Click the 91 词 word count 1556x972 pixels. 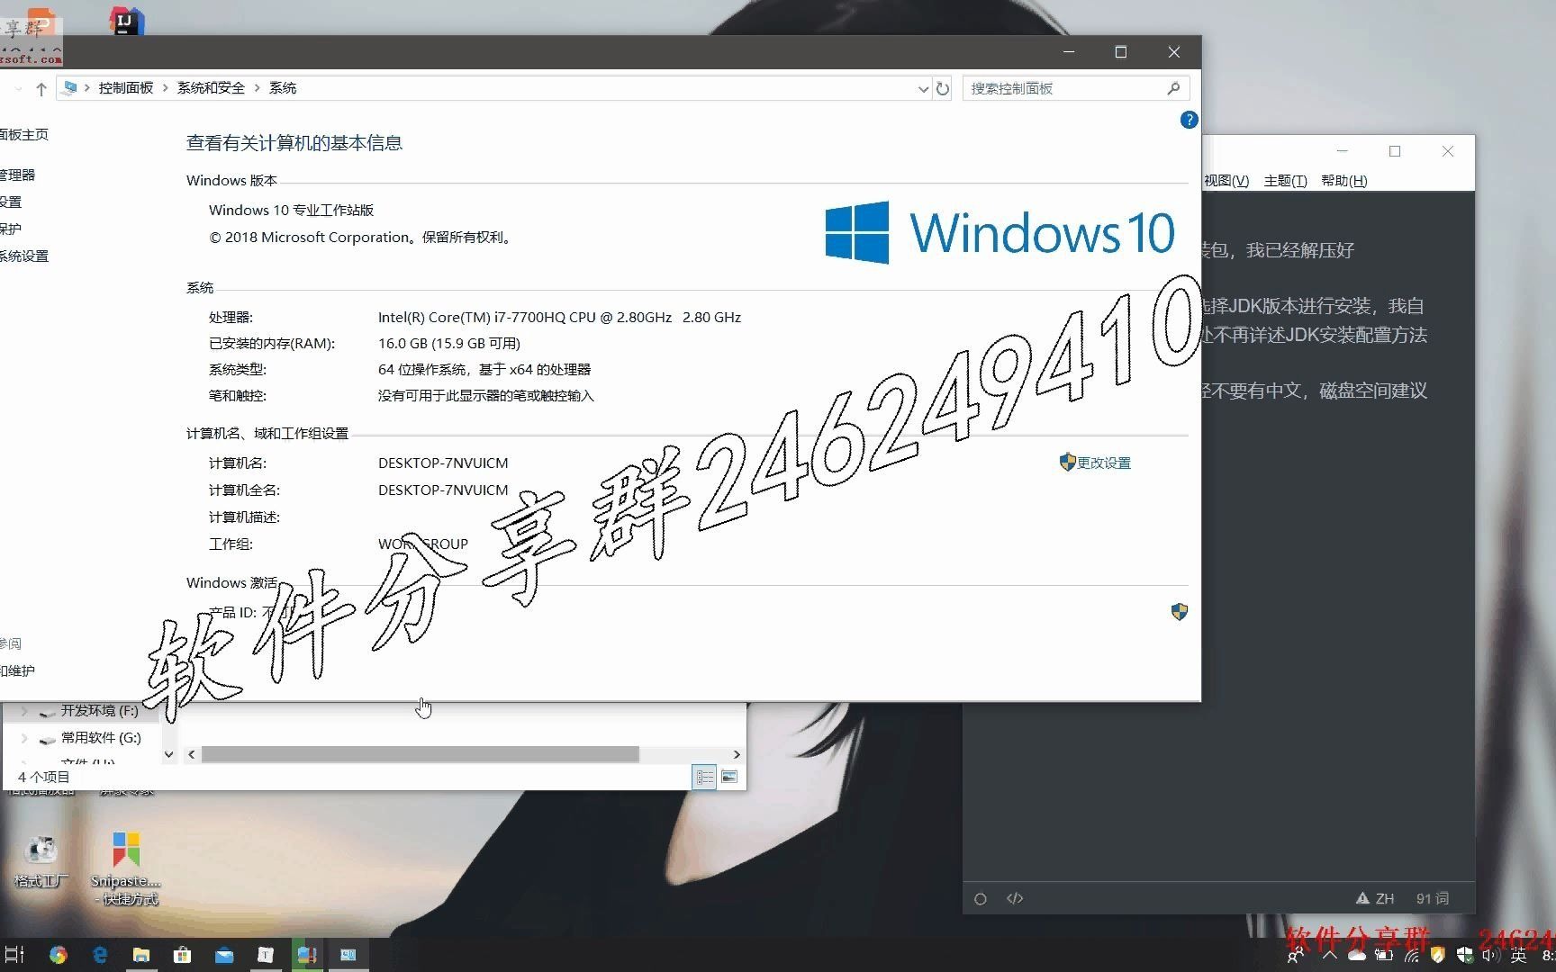(1433, 898)
